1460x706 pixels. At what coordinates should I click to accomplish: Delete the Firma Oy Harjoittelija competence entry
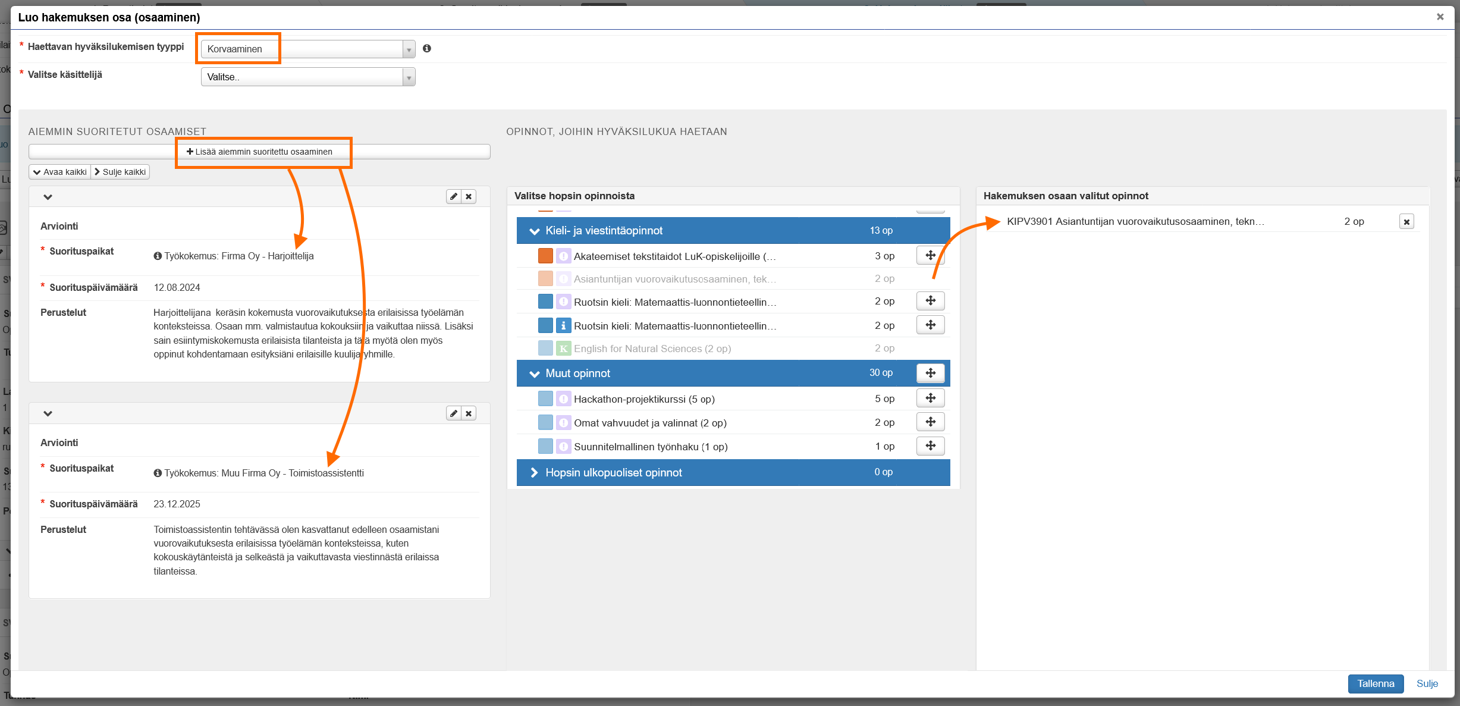click(469, 197)
